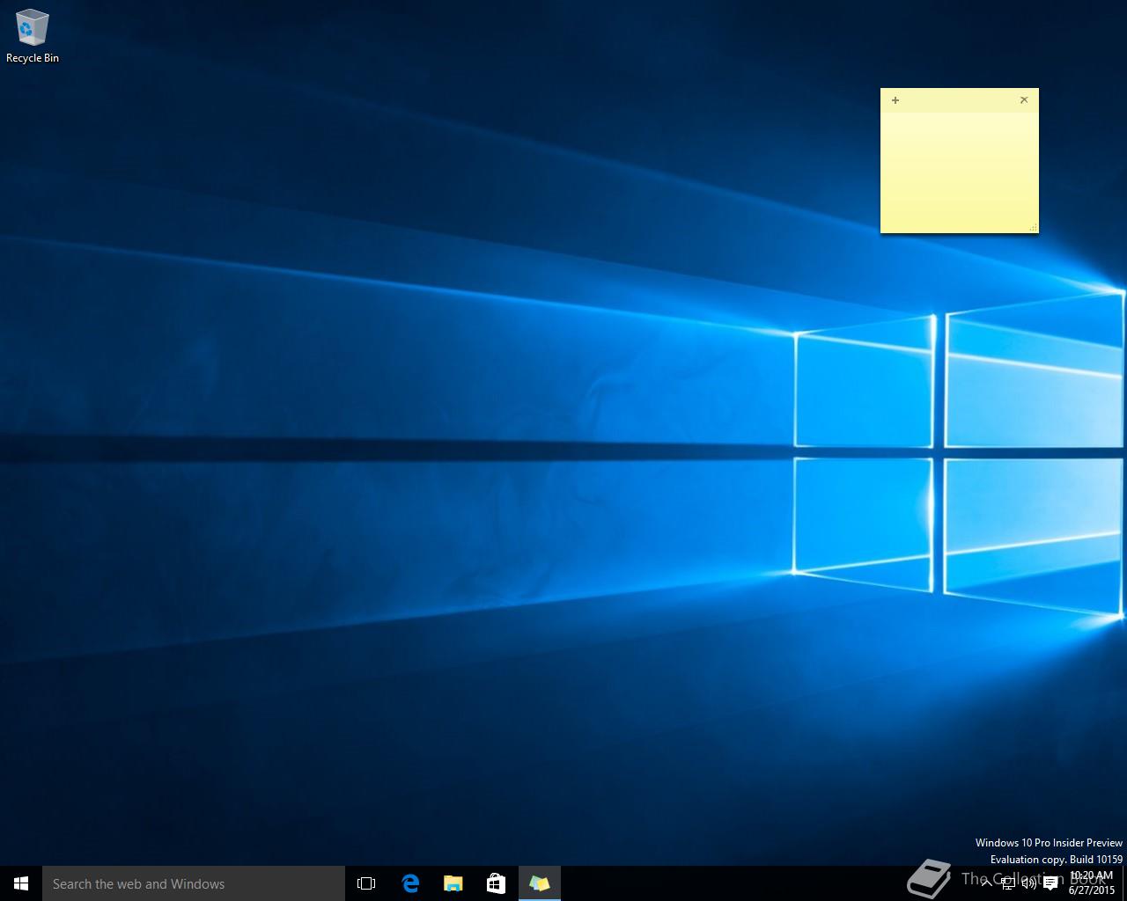Screen dimensions: 1127x901
Task: Launch Microsoft Edge from the taskbar
Action: click(410, 883)
